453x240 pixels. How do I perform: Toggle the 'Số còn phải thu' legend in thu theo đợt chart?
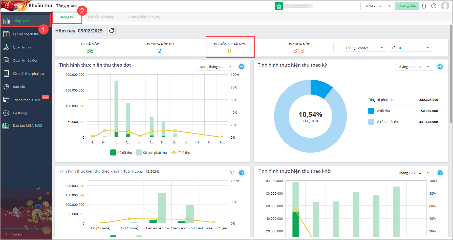(x=152, y=153)
